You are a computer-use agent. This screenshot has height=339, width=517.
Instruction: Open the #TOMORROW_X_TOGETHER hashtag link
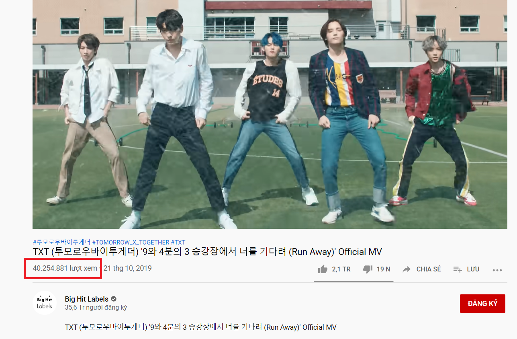(x=131, y=242)
